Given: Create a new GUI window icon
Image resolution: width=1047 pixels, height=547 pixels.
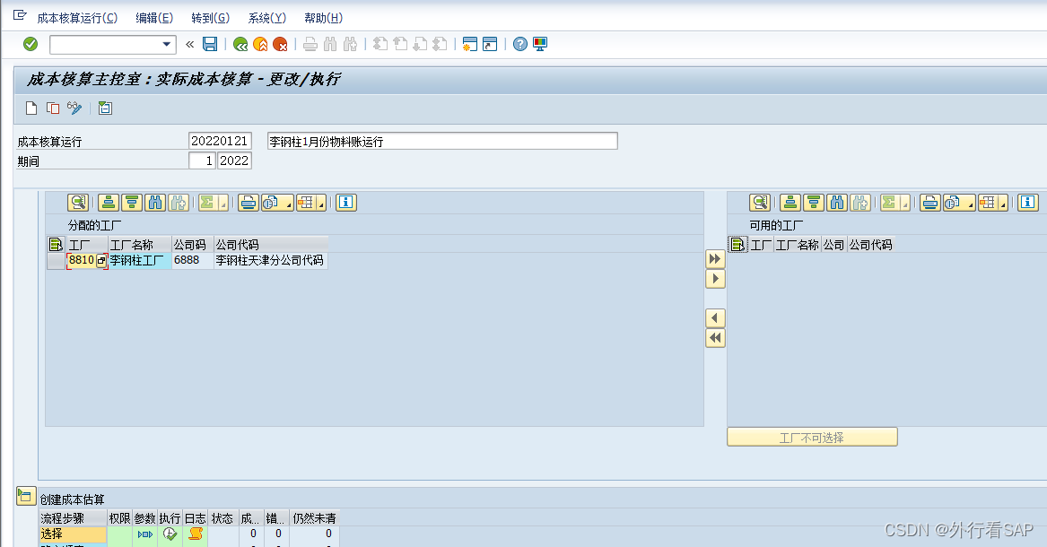Looking at the screenshot, I should coord(470,45).
